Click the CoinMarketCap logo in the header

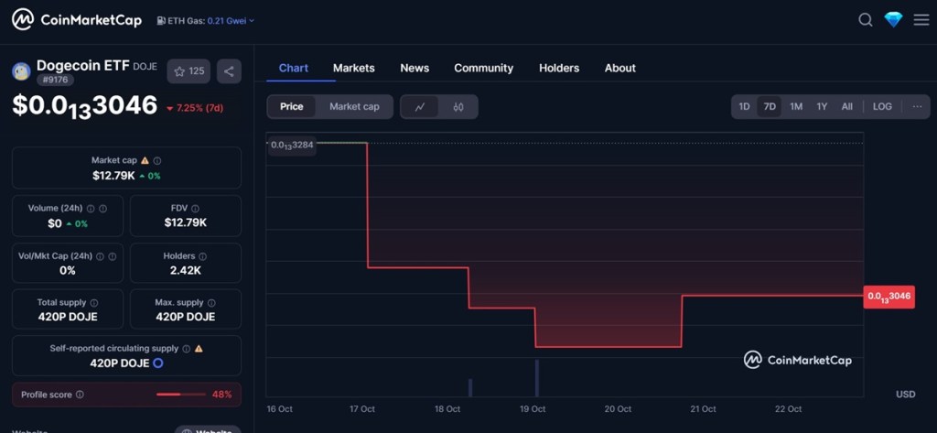(x=77, y=20)
